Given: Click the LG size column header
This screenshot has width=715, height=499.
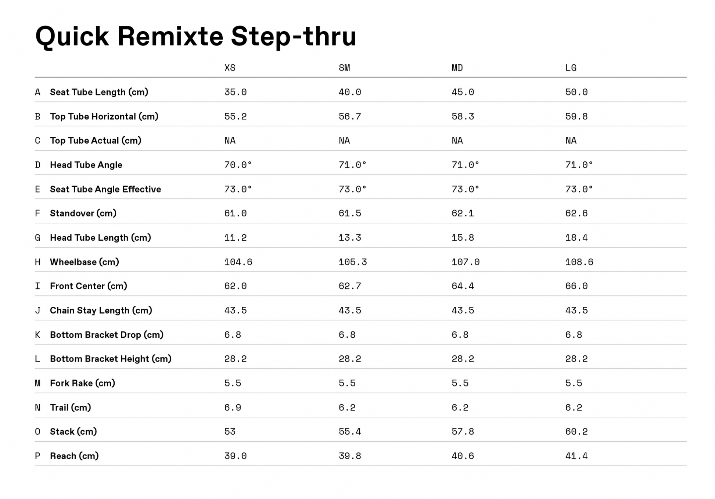Looking at the screenshot, I should pyautogui.click(x=571, y=68).
